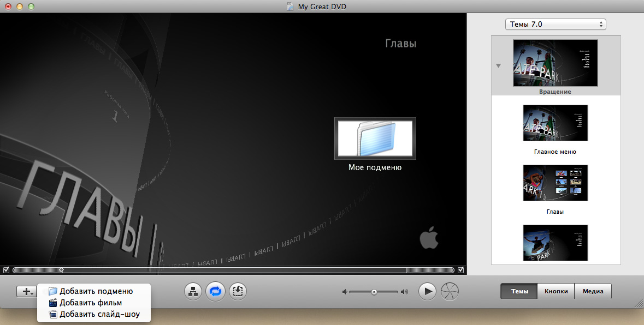Select Добавить слайд-шоу menu item
Screen dimensions: 644x325
coord(99,314)
